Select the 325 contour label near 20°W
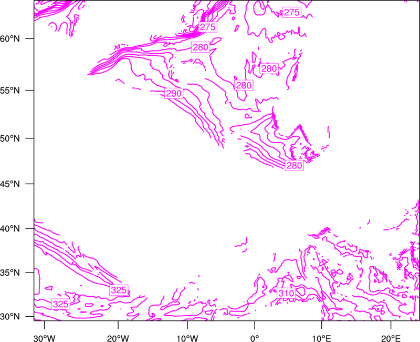Viewport: 420px width, 342px height. point(119,290)
